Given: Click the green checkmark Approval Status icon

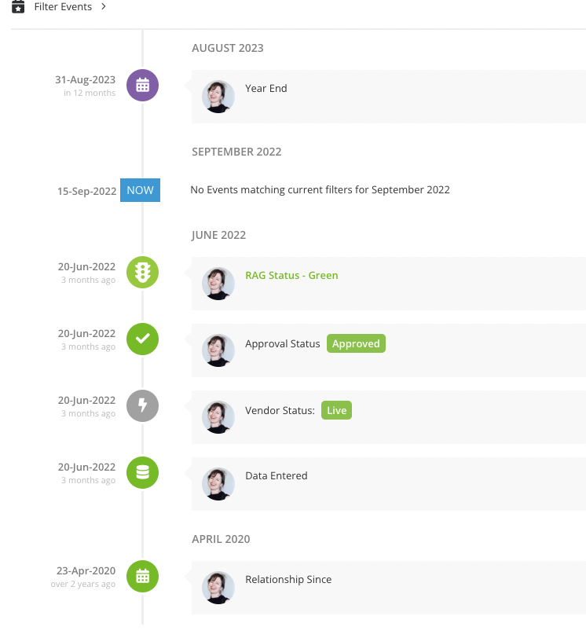Looking at the screenshot, I should click(142, 339).
